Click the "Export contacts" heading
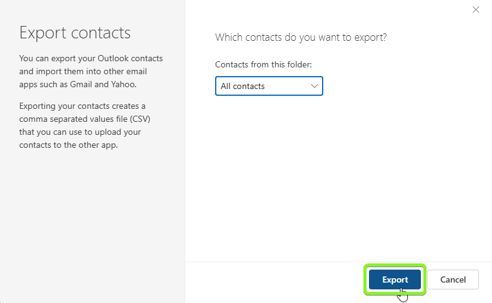Screen dimensions: 492x303 click(x=75, y=32)
